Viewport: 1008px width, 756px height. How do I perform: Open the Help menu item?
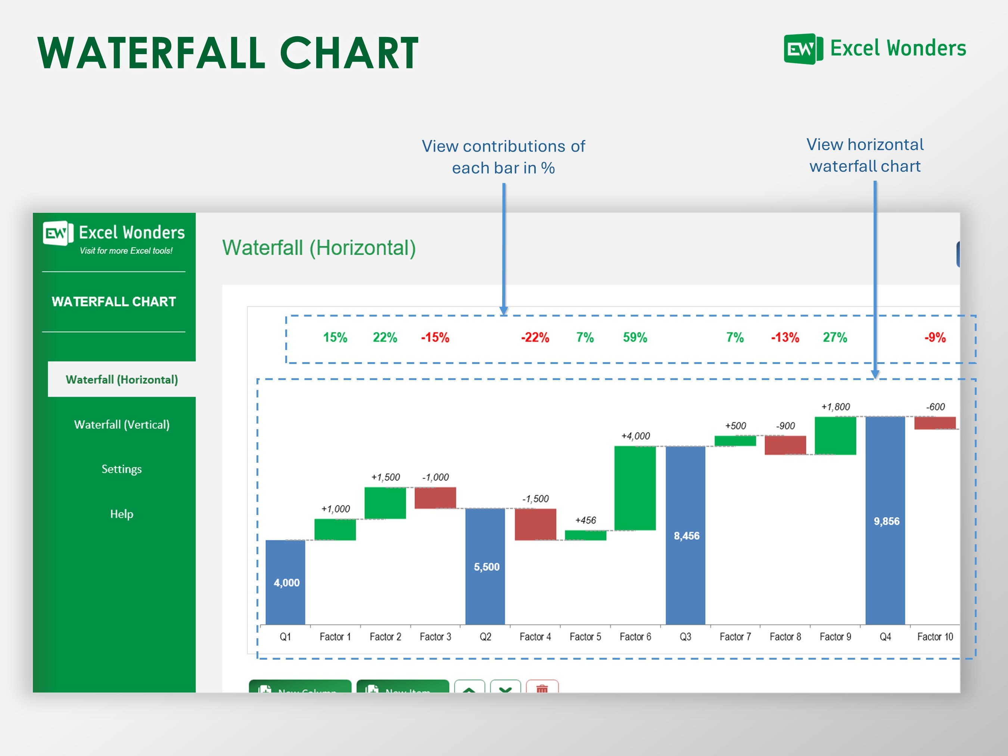(x=122, y=514)
